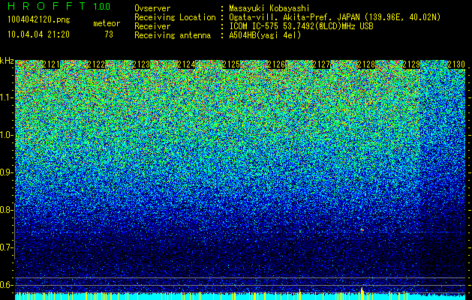Click the 2127 time marker
The image size is (472, 300).
point(321,64)
